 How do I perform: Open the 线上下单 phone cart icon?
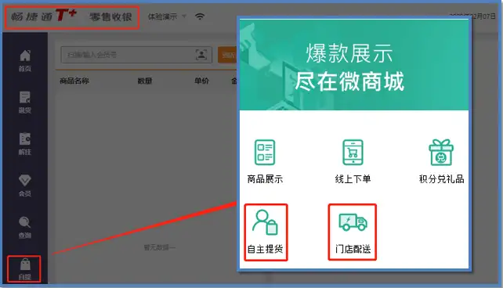(353, 152)
